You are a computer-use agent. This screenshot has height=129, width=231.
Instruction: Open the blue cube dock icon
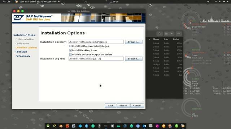[80, 126]
